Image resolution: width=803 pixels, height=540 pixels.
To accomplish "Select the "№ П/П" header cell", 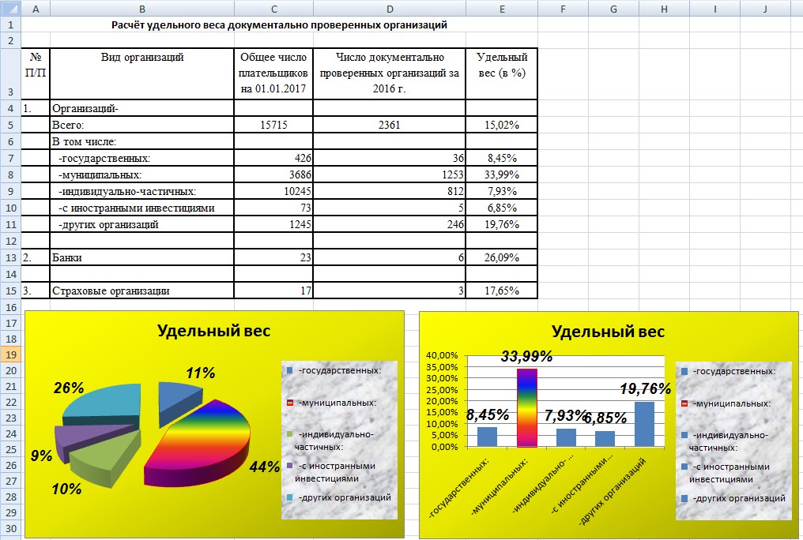I will click(x=36, y=73).
